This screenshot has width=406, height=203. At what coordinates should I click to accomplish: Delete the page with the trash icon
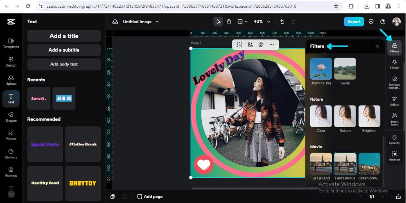(x=125, y=197)
